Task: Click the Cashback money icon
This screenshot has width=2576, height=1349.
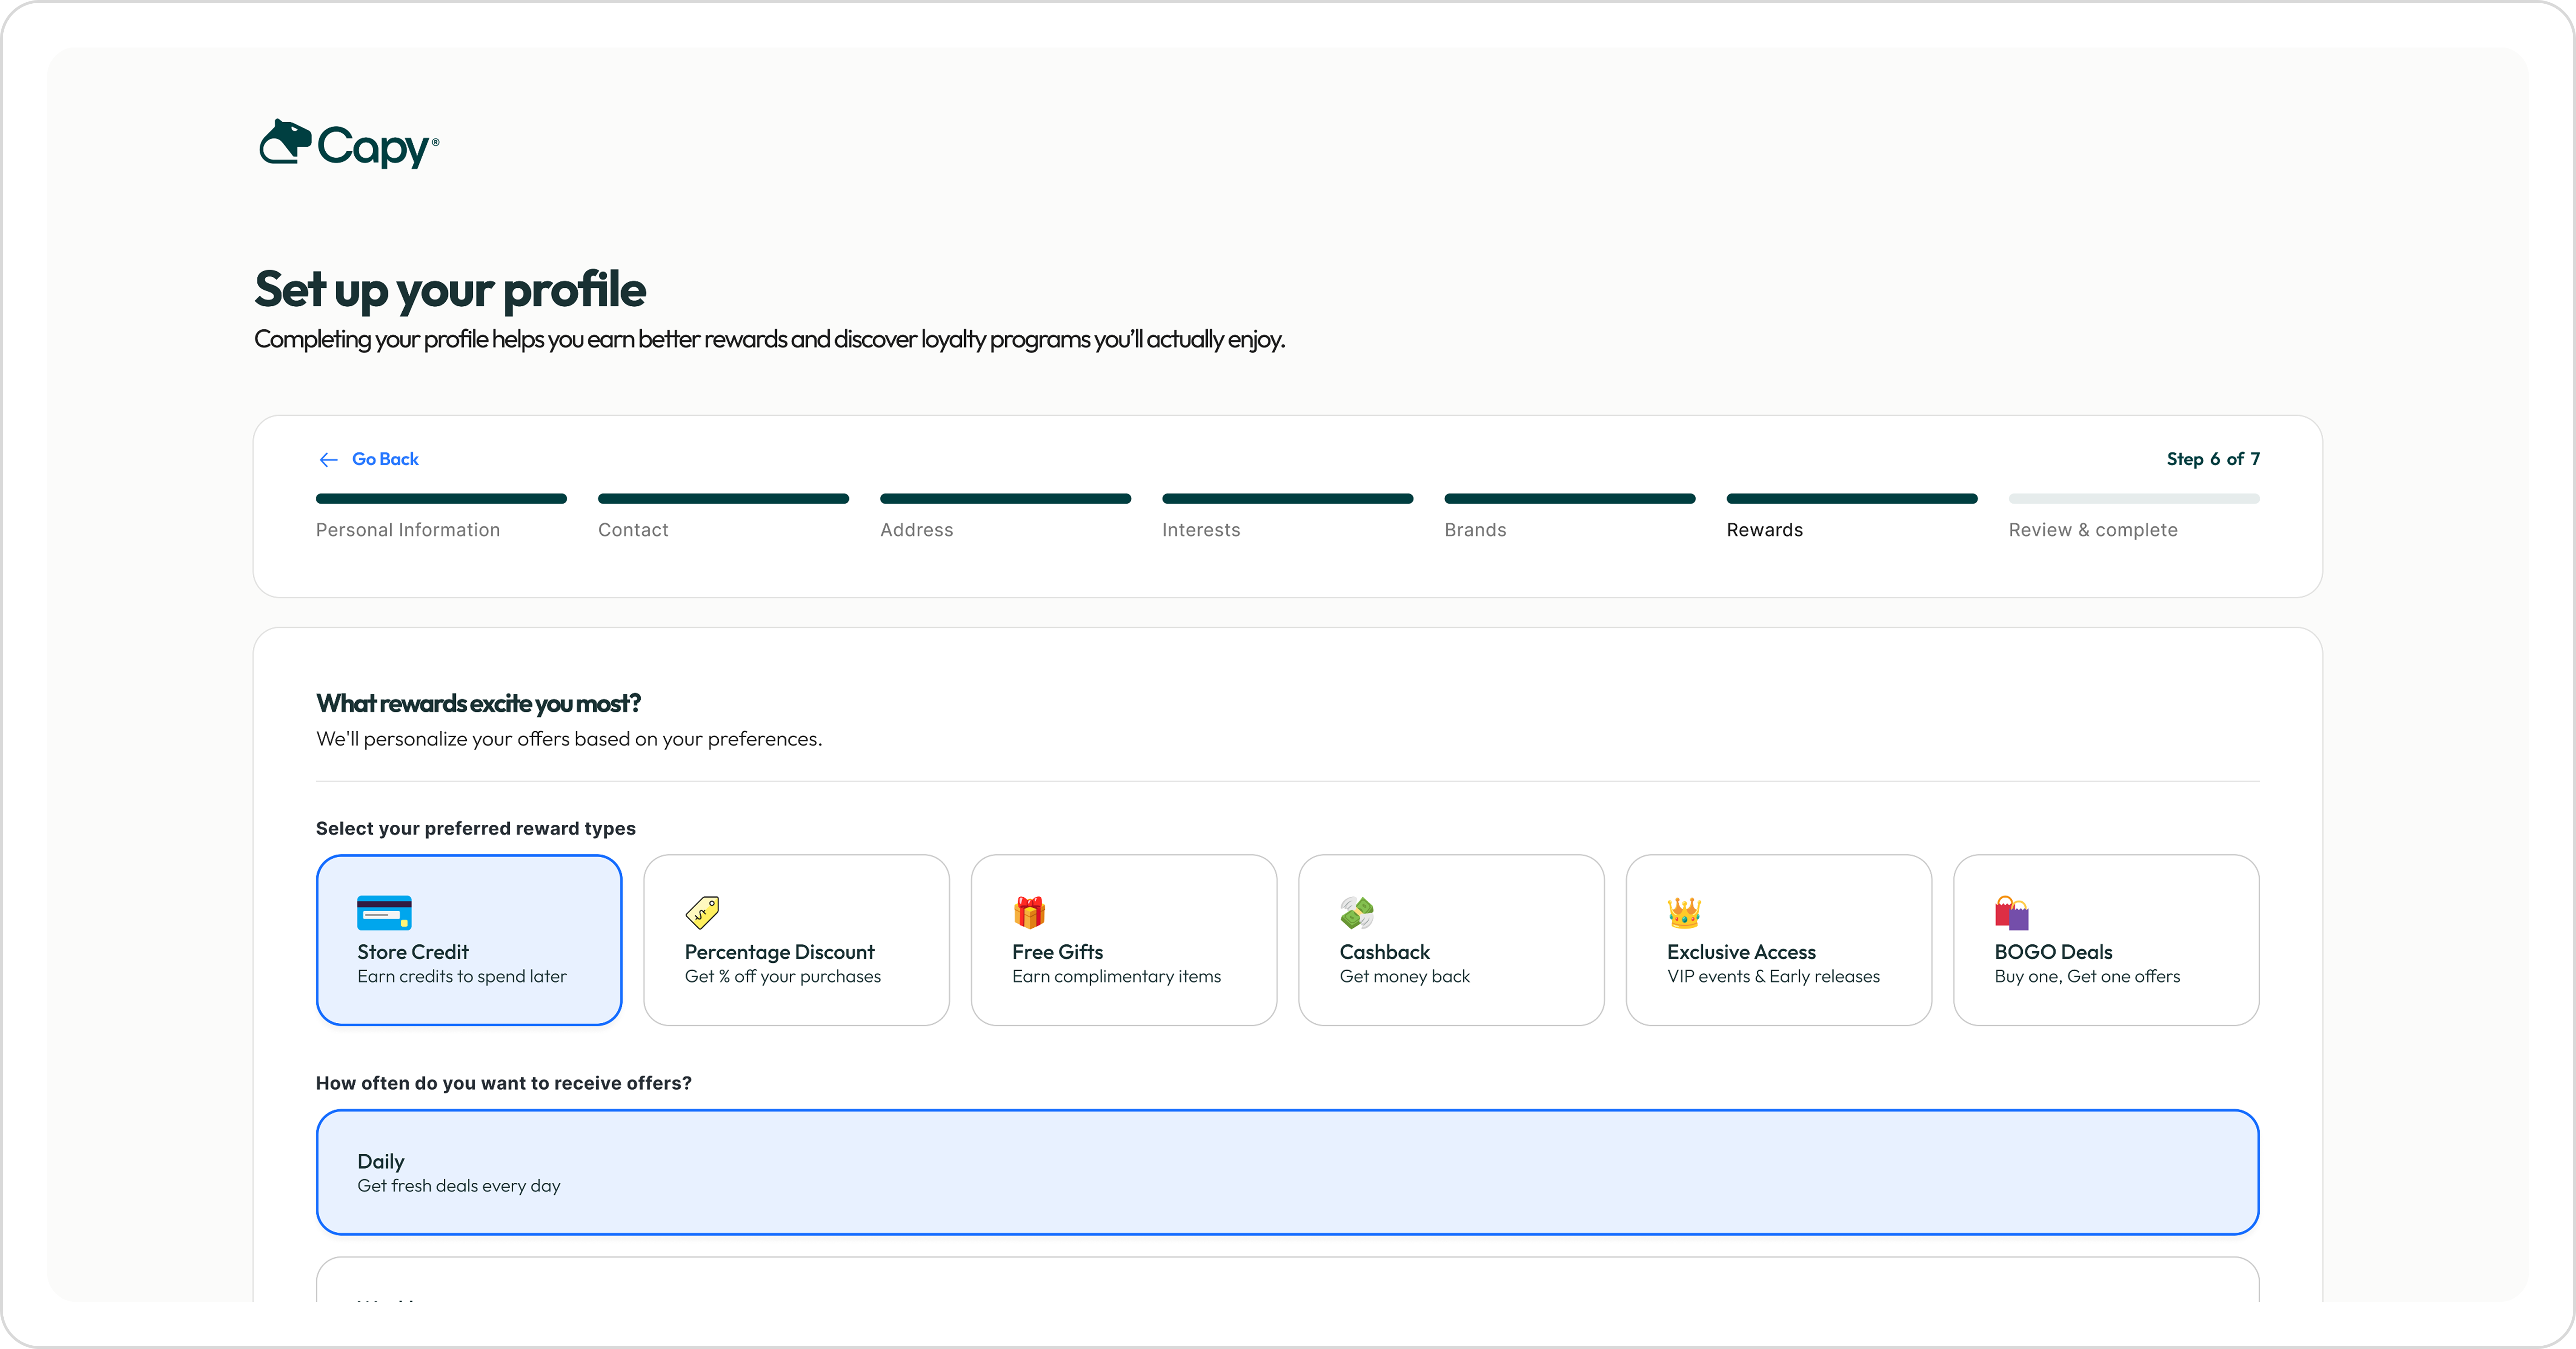Action: (1357, 912)
